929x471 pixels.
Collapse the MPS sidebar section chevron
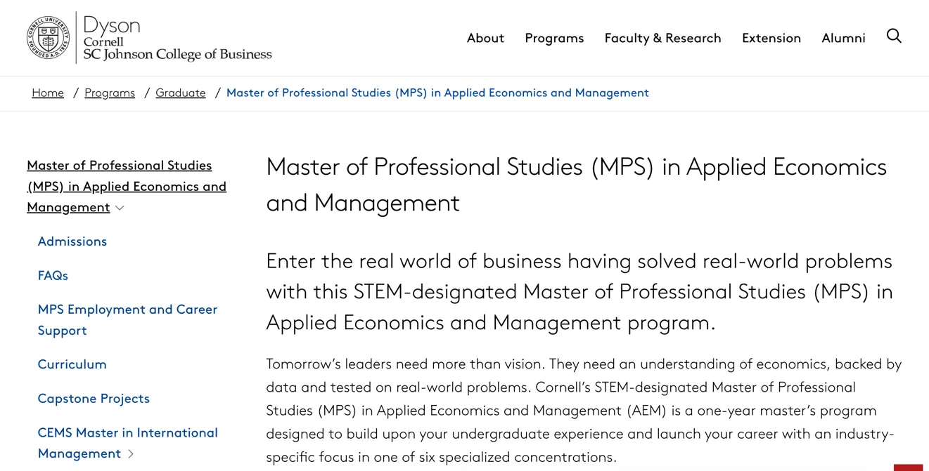click(120, 208)
